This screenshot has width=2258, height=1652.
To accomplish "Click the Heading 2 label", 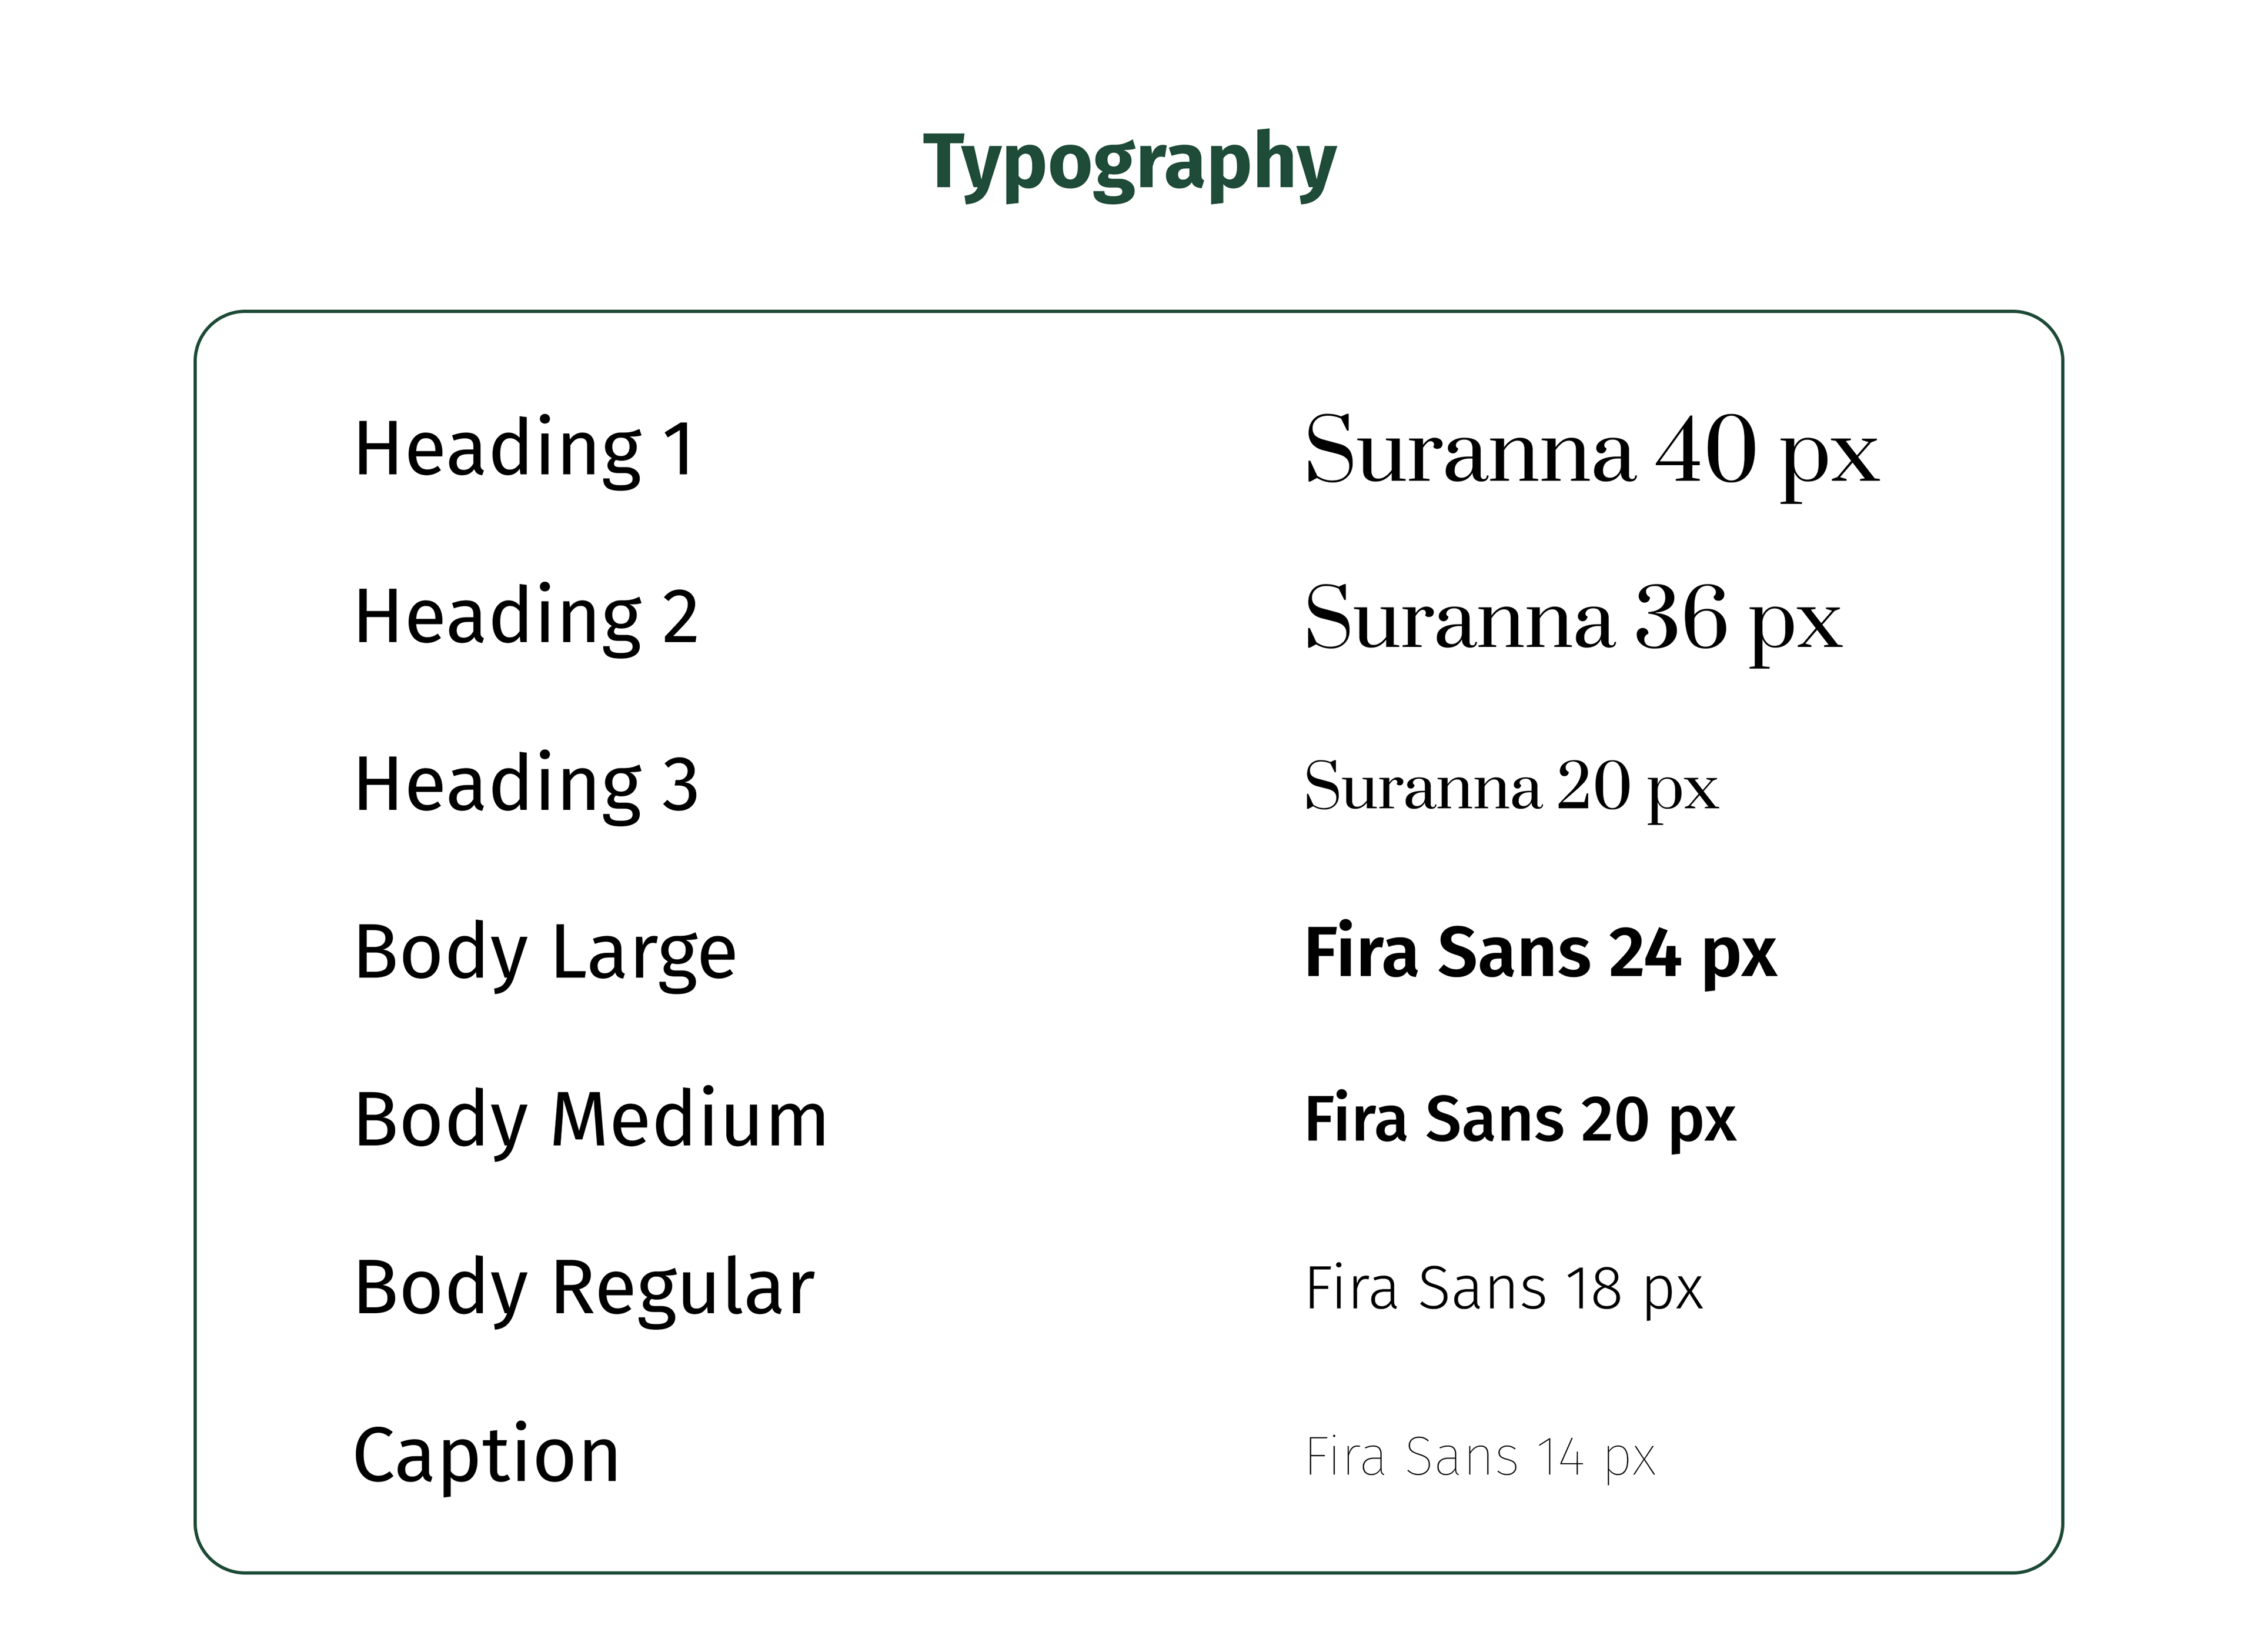I will tap(526, 618).
